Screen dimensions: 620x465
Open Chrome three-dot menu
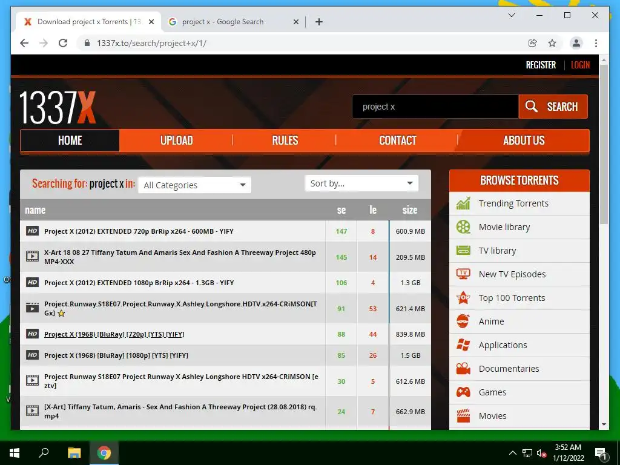tap(596, 43)
